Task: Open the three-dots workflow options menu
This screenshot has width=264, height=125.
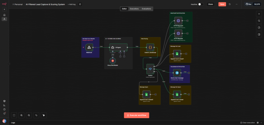Action: [x=236, y=4]
